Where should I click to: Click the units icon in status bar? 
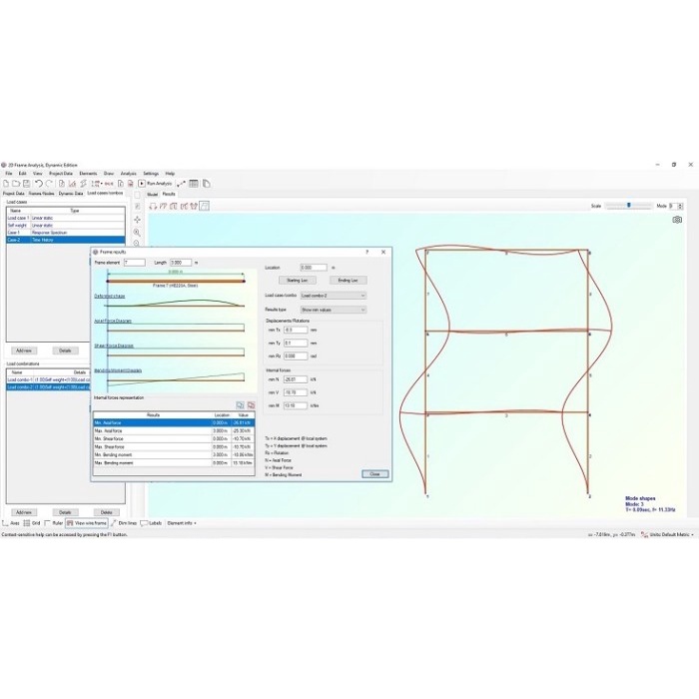pos(644,534)
